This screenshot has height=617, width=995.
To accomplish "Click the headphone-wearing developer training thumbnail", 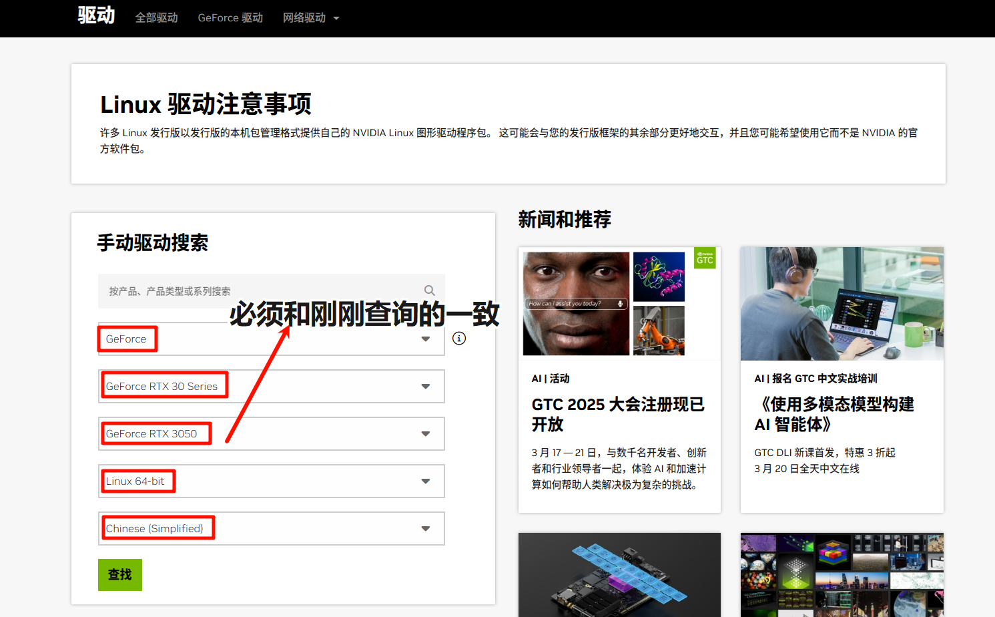I will pos(842,304).
